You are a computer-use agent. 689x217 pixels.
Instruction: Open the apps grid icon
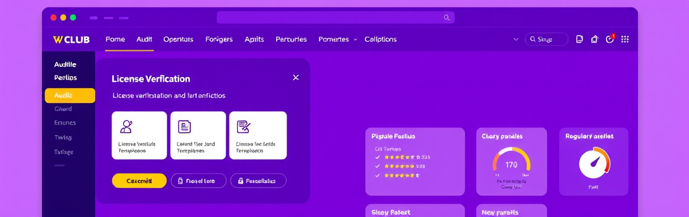coord(626,39)
